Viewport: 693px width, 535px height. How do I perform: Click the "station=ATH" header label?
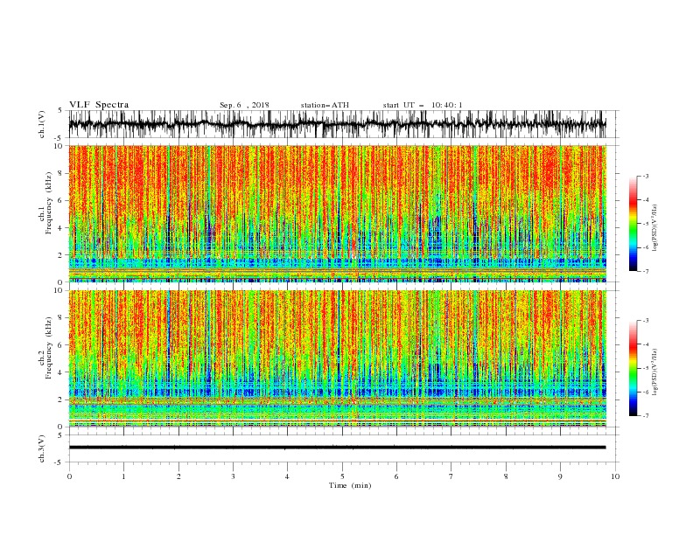(x=325, y=105)
